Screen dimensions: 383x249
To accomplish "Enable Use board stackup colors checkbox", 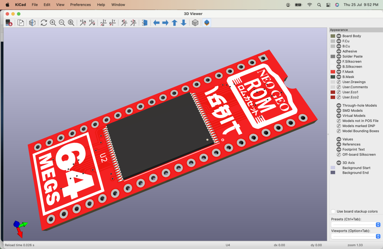I will [x=333, y=211].
